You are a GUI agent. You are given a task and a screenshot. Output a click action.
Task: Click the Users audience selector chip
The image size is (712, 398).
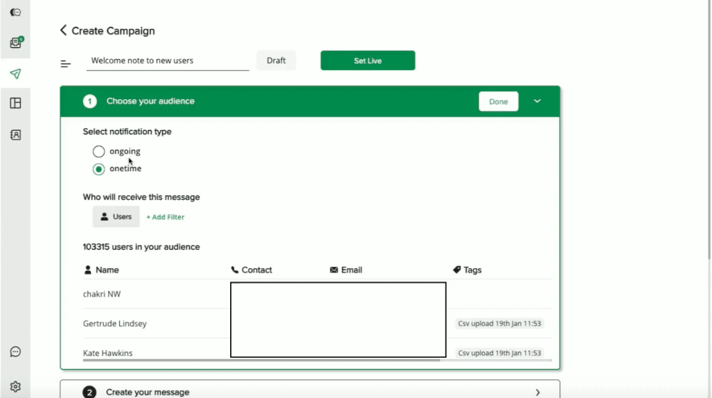pos(116,216)
